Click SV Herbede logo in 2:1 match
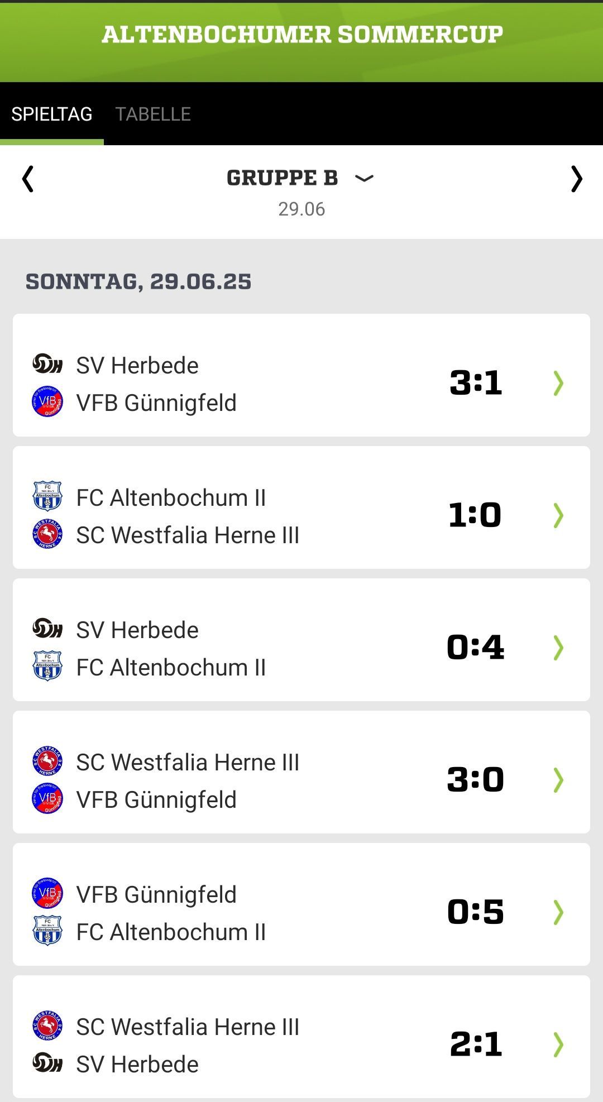The width and height of the screenshot is (603, 1102). pos(47,1063)
